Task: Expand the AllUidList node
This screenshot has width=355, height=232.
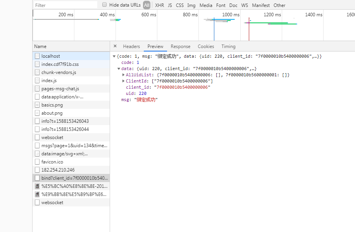Action: tap(123, 75)
